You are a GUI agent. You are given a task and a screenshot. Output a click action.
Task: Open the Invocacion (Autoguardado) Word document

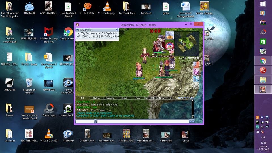(x=185, y=10)
